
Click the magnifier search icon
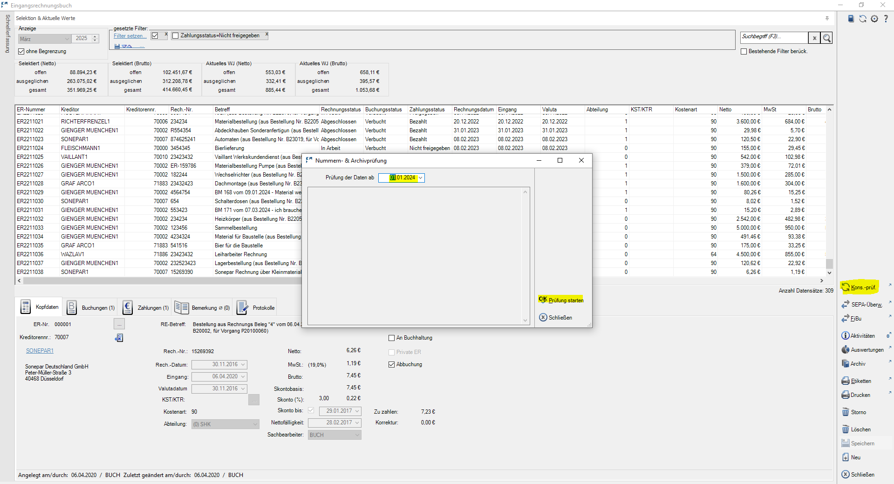(x=827, y=38)
